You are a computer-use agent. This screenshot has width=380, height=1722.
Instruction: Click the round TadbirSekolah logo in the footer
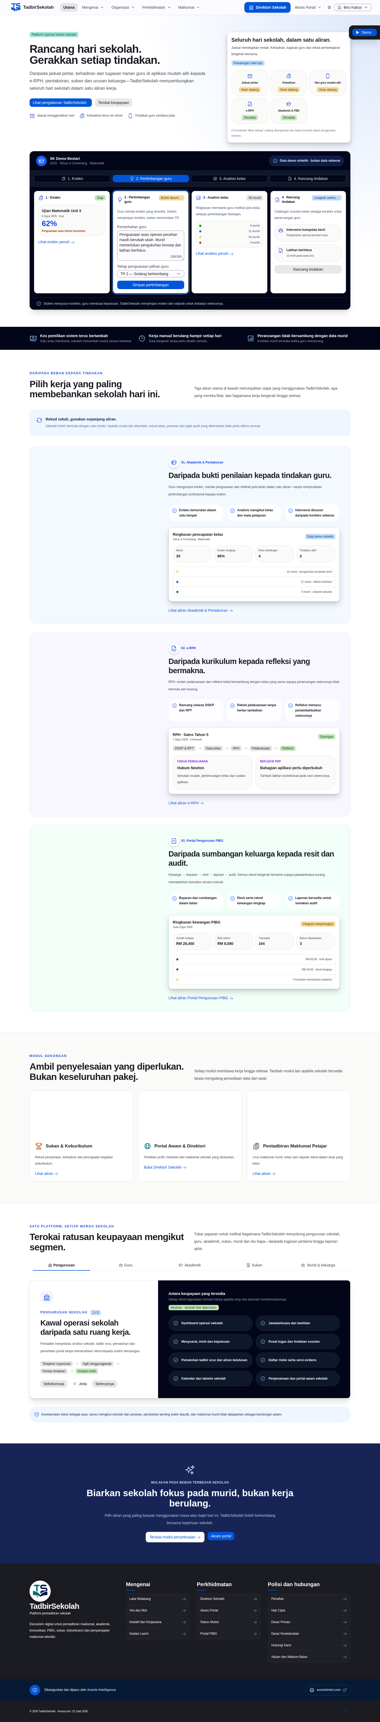40,1590
